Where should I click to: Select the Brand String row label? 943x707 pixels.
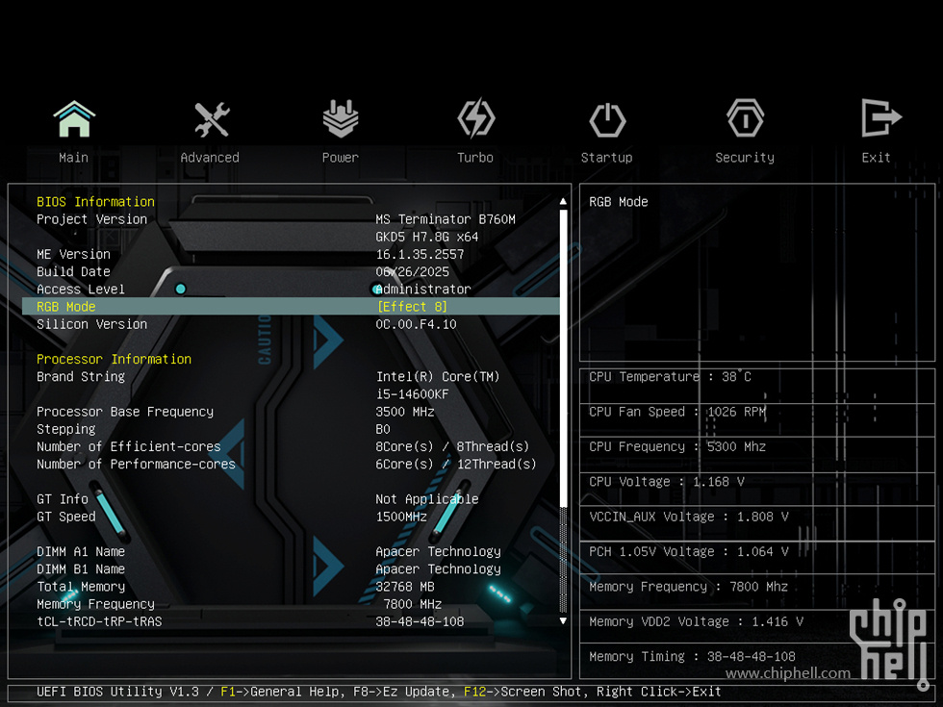click(81, 376)
